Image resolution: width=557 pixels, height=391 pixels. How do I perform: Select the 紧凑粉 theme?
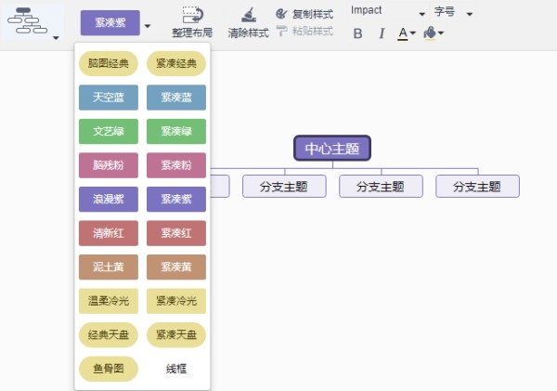coord(176,165)
